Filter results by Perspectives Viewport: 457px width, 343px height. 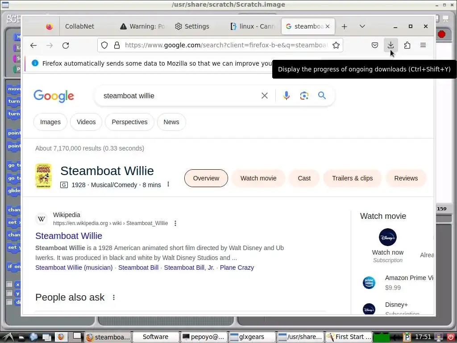point(129,122)
